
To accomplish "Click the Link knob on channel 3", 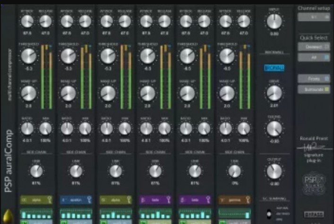I will pyautogui.click(x=116, y=171).
